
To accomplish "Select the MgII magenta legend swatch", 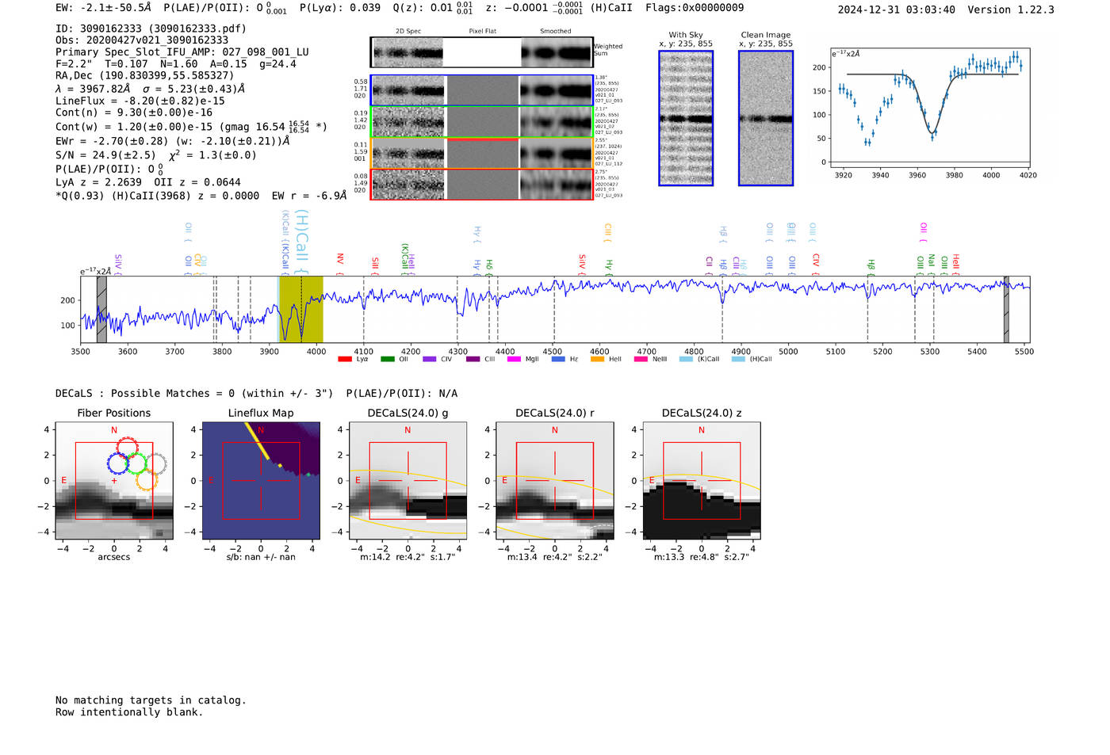I will click(514, 359).
